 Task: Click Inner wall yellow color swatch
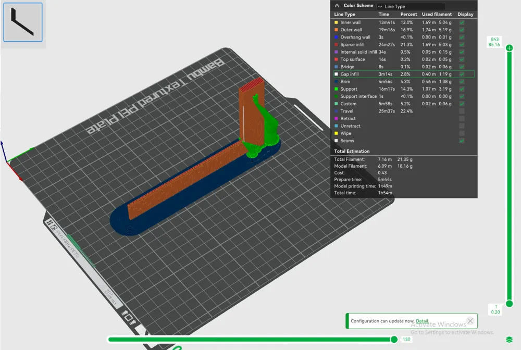coord(336,22)
